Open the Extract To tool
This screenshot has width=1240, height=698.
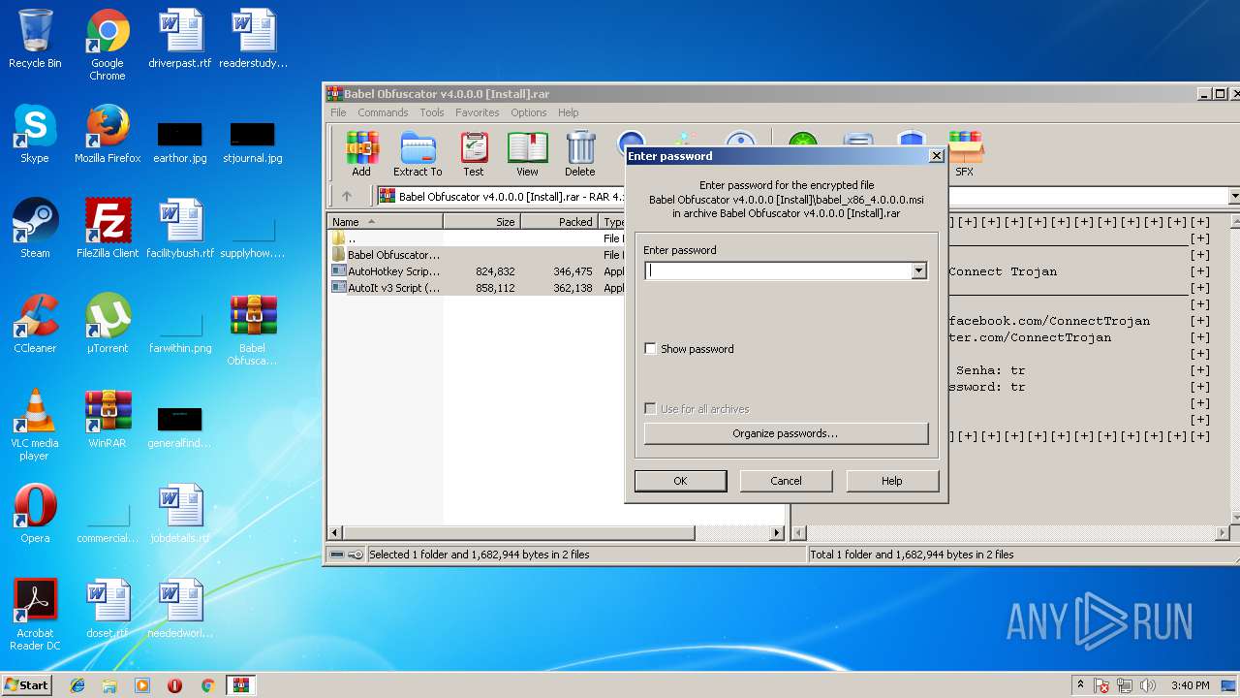click(x=418, y=154)
